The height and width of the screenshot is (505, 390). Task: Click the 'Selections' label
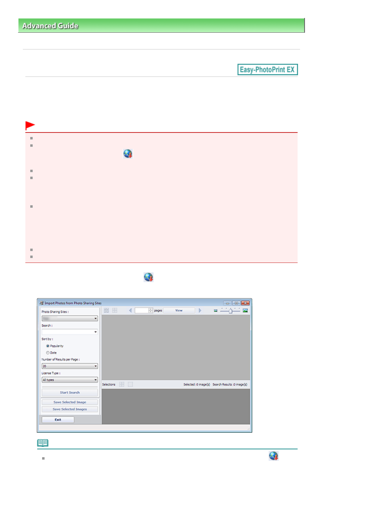[x=109, y=384]
